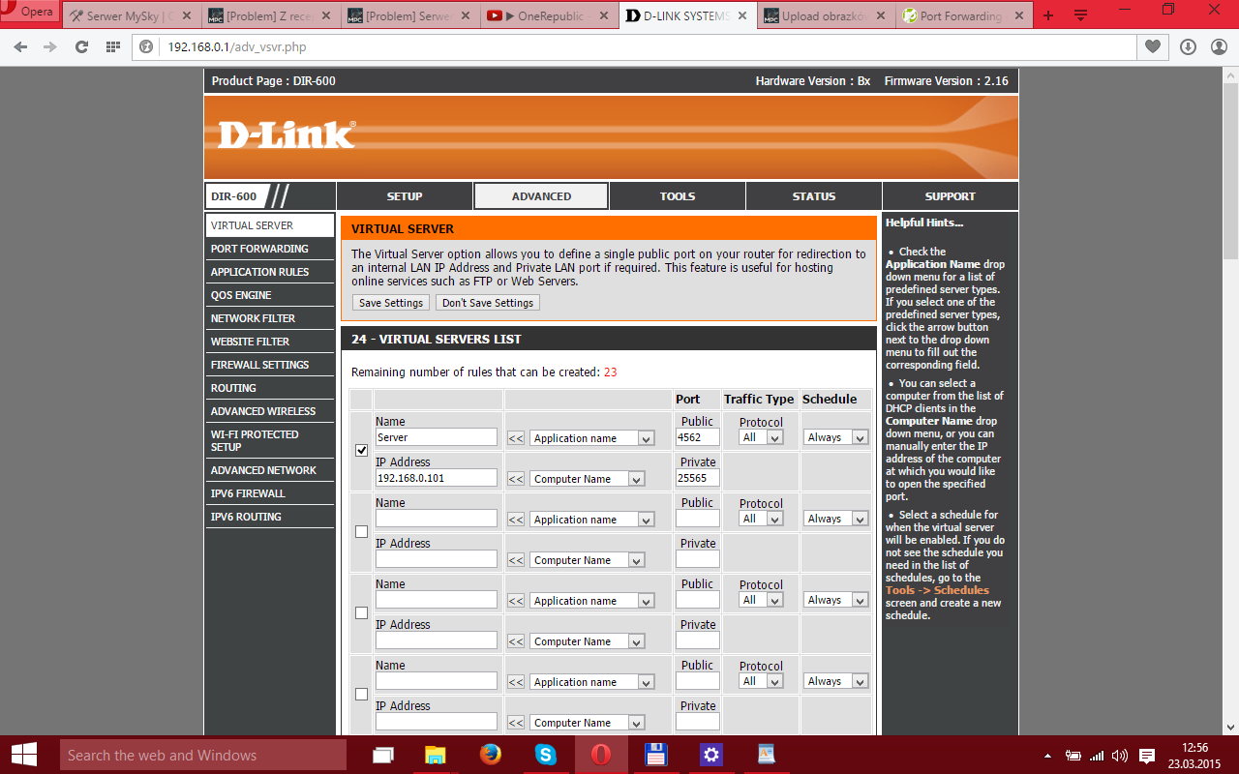Open Speed Dial start page grid
Screen dimensions: 1239x774
click(112, 46)
